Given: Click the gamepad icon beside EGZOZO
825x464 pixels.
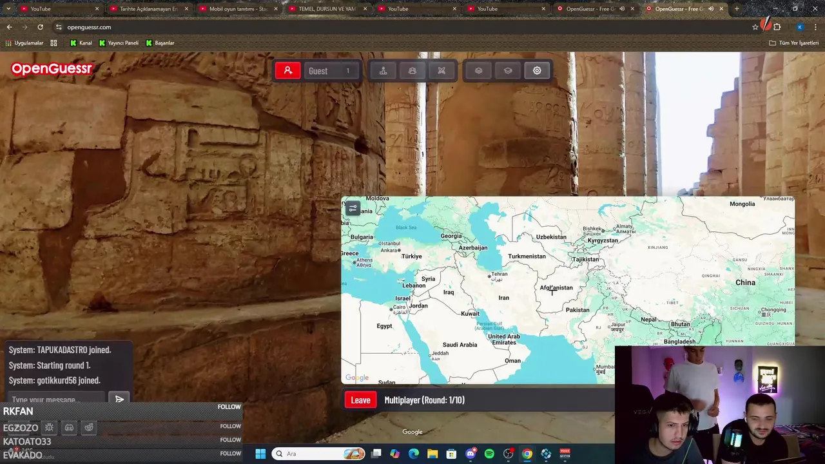Looking at the screenshot, I should 69,427.
